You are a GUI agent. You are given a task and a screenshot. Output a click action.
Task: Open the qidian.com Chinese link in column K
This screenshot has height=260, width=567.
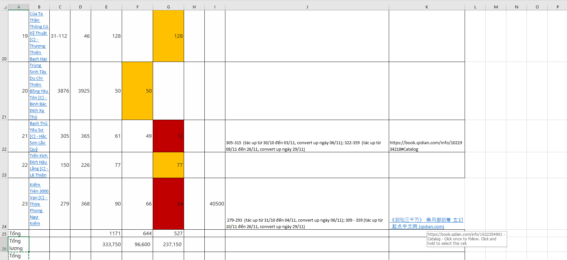pyautogui.click(x=427, y=223)
